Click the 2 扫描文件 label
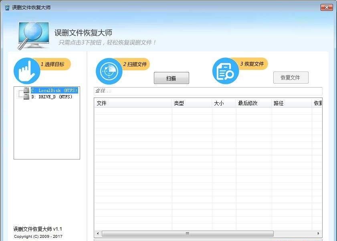 coord(135,64)
